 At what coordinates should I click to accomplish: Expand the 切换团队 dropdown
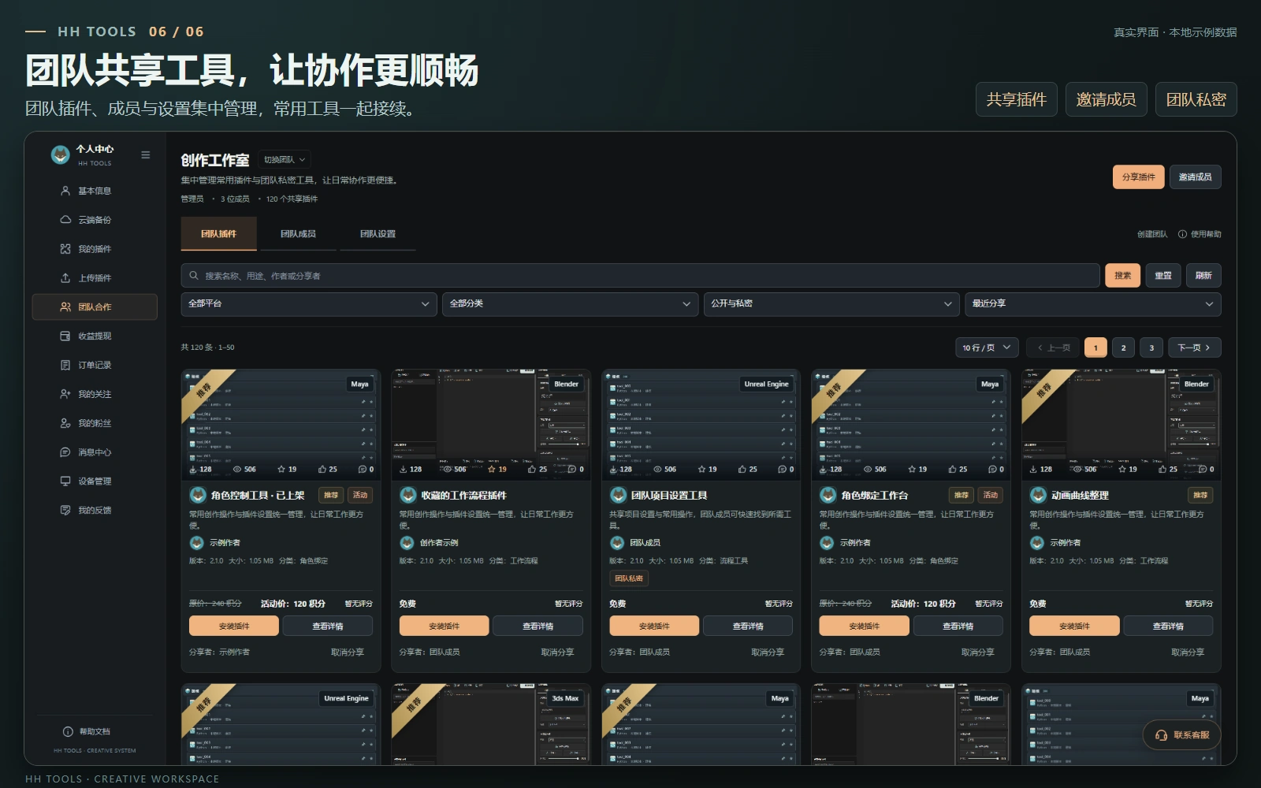click(x=285, y=160)
